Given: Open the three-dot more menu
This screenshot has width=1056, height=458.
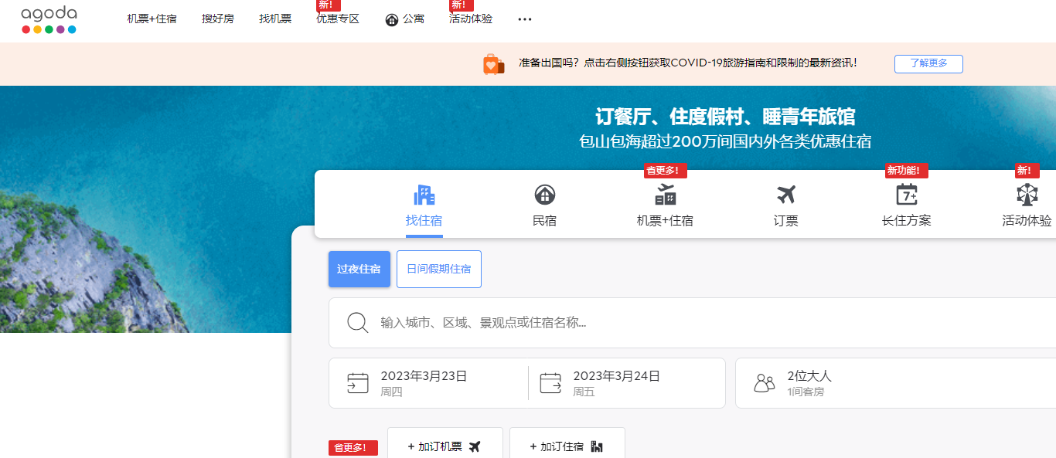Looking at the screenshot, I should (525, 19).
